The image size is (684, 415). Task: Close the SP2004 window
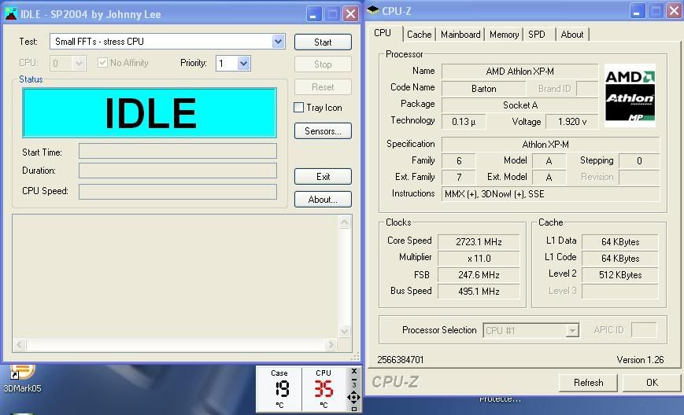351,14
